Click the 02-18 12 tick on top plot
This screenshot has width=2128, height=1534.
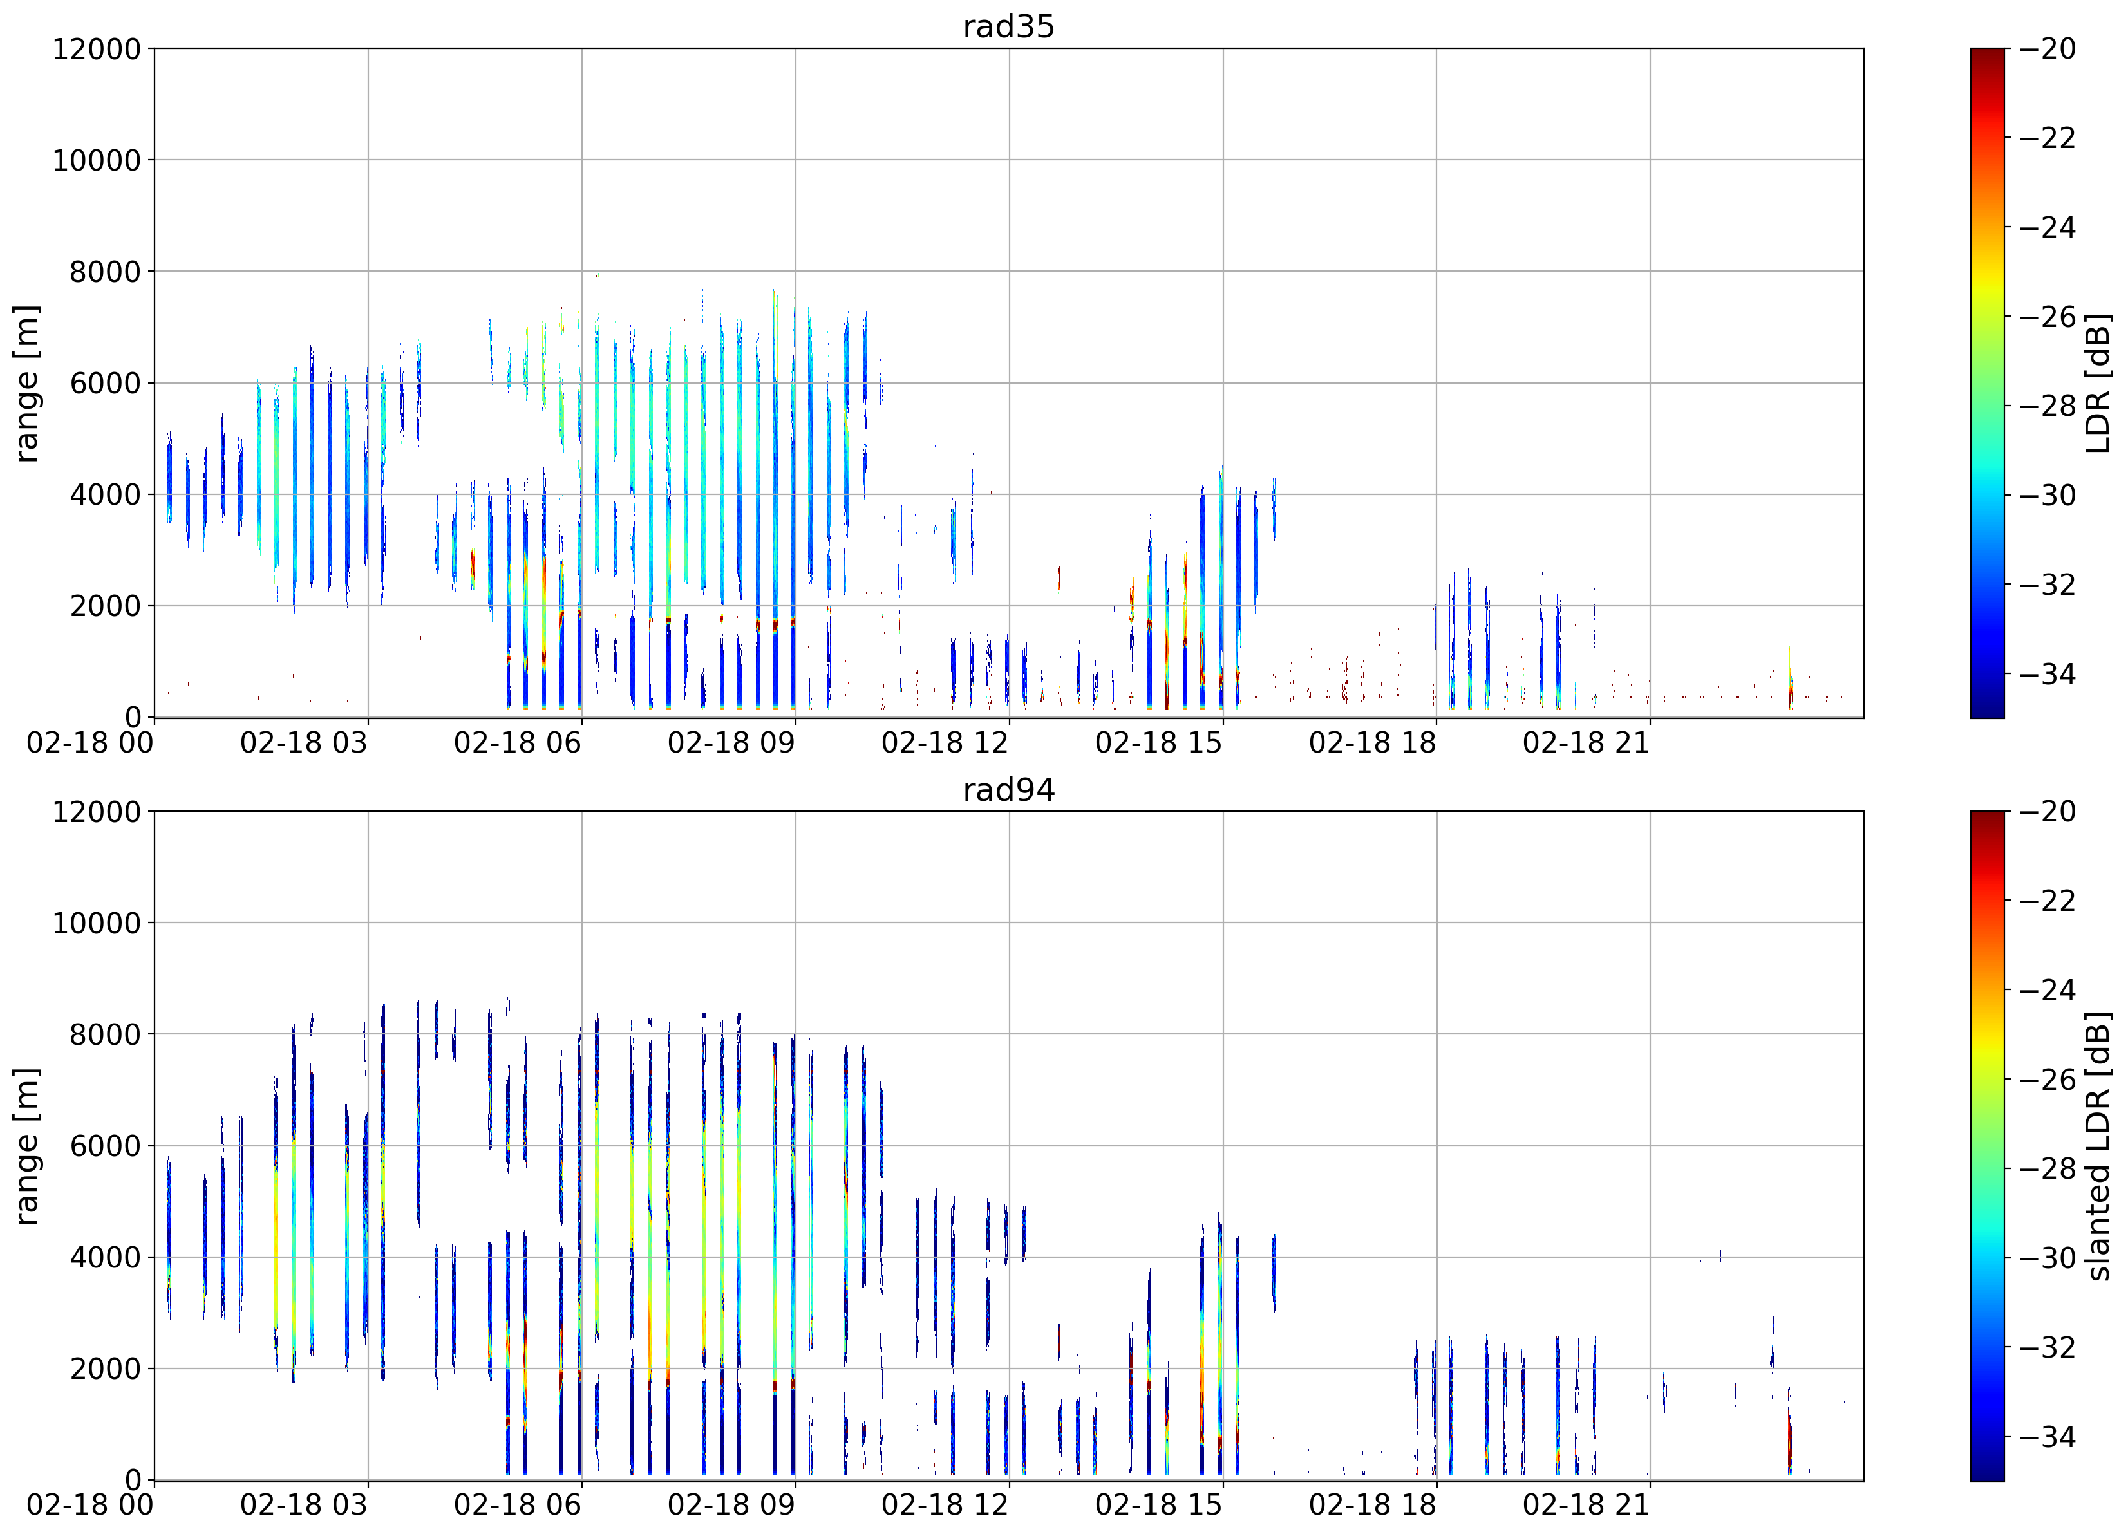(x=945, y=743)
